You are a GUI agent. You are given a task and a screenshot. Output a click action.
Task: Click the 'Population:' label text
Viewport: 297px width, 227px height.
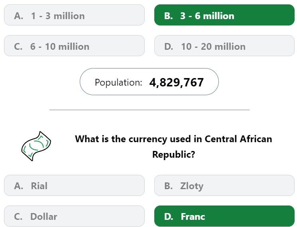pyautogui.click(x=118, y=82)
